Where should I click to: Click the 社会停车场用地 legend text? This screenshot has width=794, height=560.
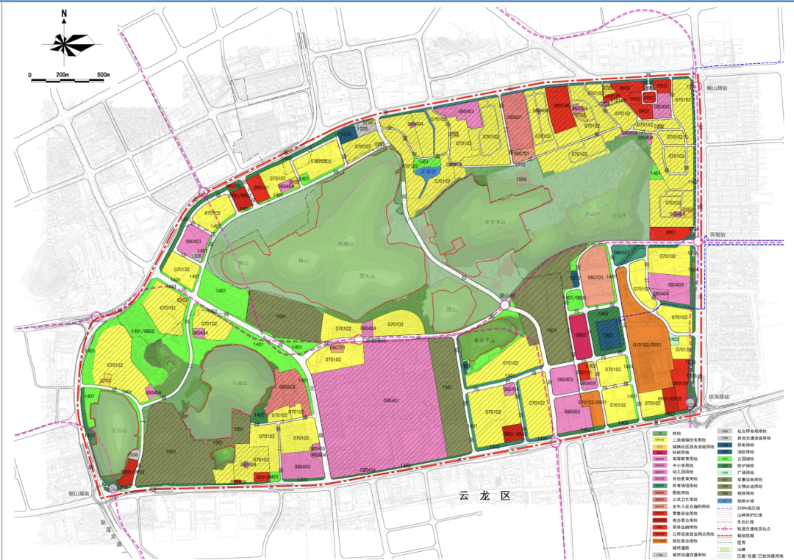tap(752, 431)
